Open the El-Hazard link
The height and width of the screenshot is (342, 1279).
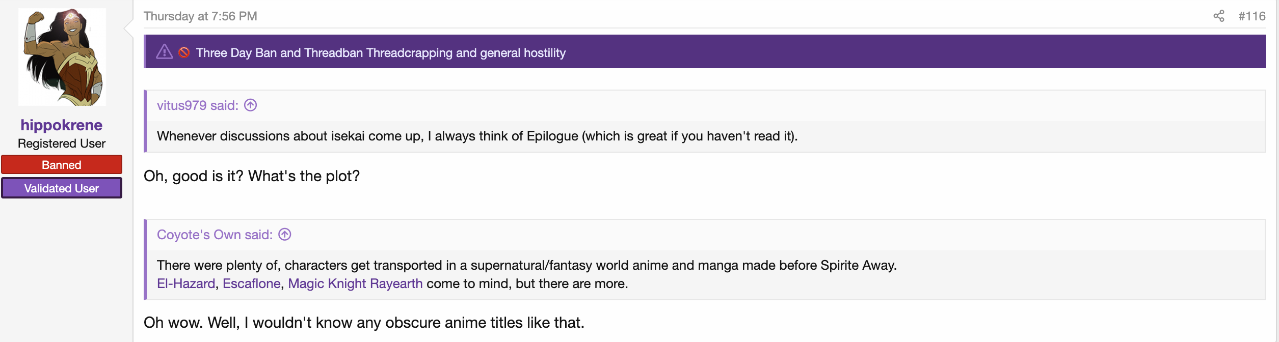click(186, 283)
